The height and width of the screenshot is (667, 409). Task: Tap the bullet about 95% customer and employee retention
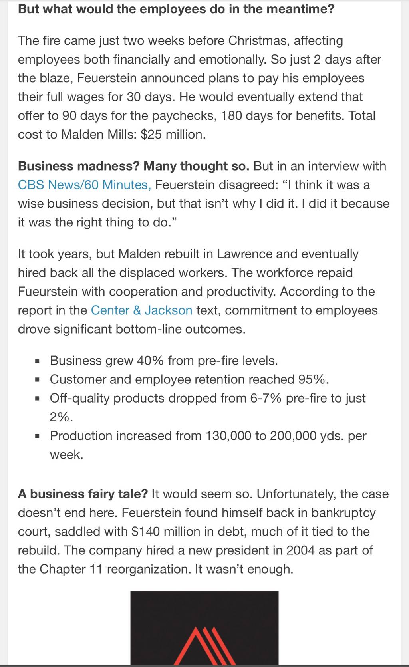tap(189, 380)
